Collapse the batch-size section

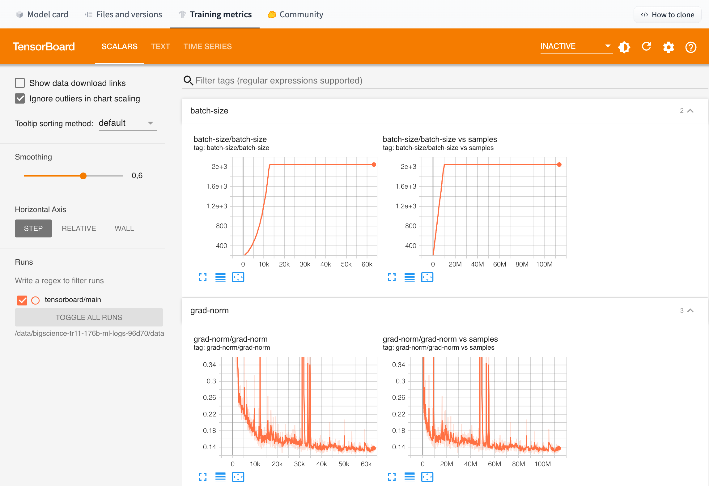(690, 111)
